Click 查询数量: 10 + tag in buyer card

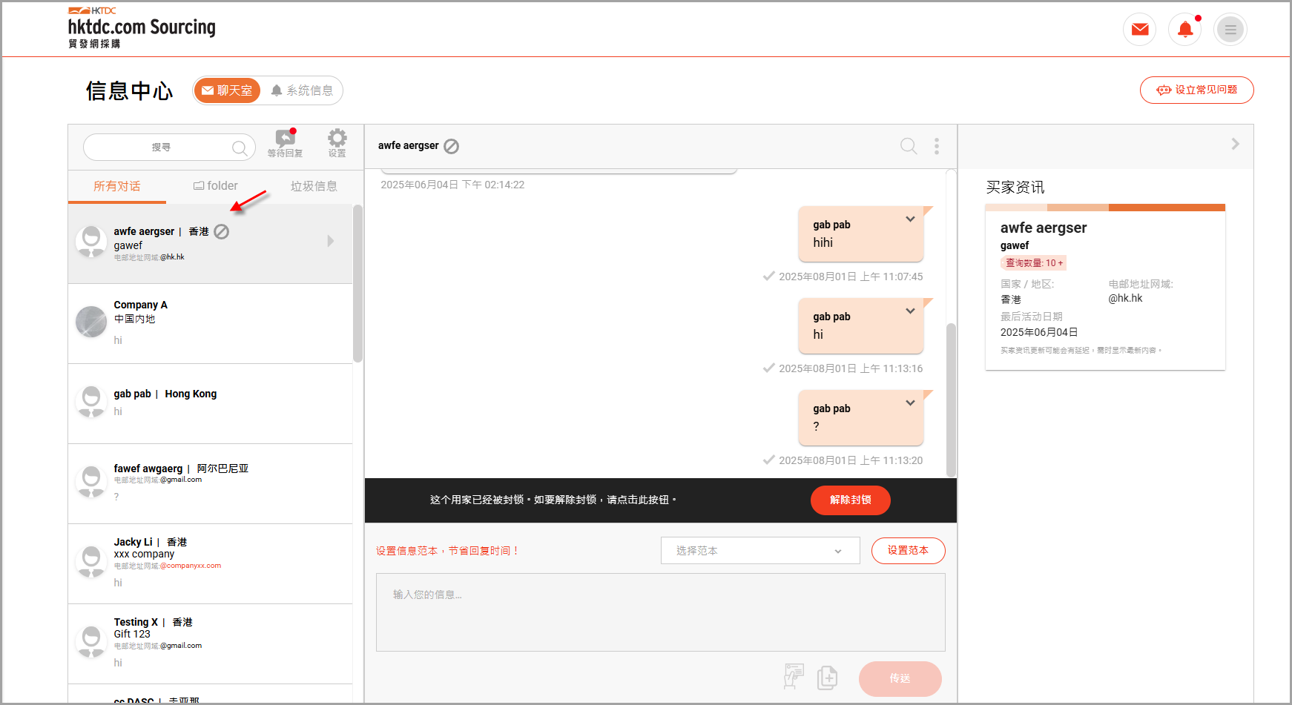(x=1034, y=263)
